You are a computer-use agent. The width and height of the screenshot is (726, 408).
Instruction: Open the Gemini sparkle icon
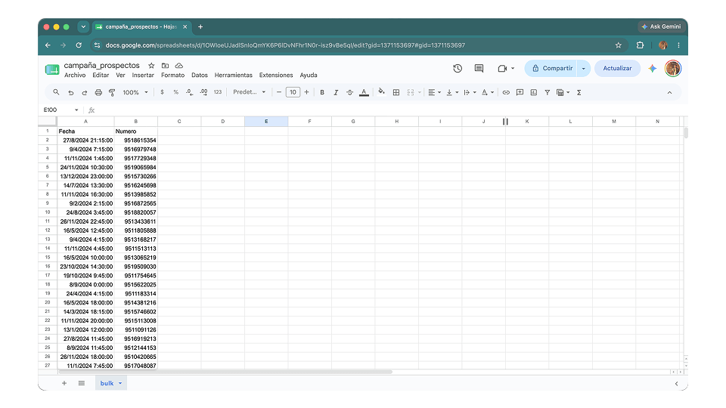tap(653, 69)
